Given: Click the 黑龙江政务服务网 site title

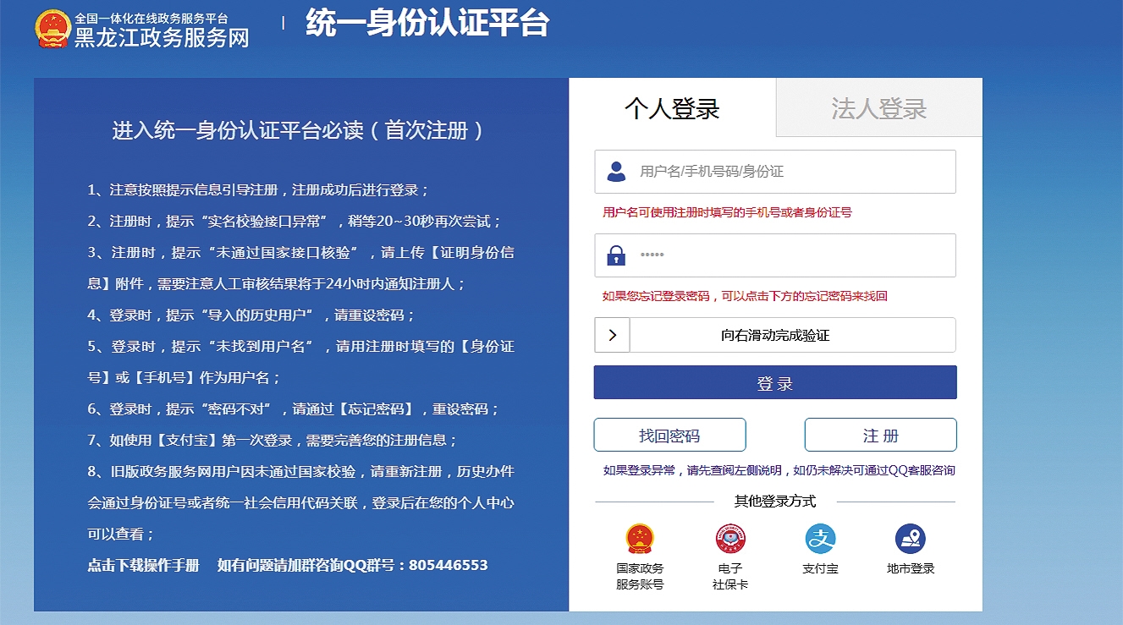Looking at the screenshot, I should pos(162,37).
